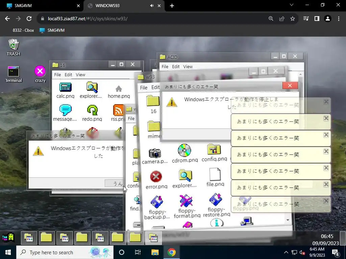Open Task View on the taskbar
Image resolution: width=346 pixels, height=259 pixels.
(138, 252)
